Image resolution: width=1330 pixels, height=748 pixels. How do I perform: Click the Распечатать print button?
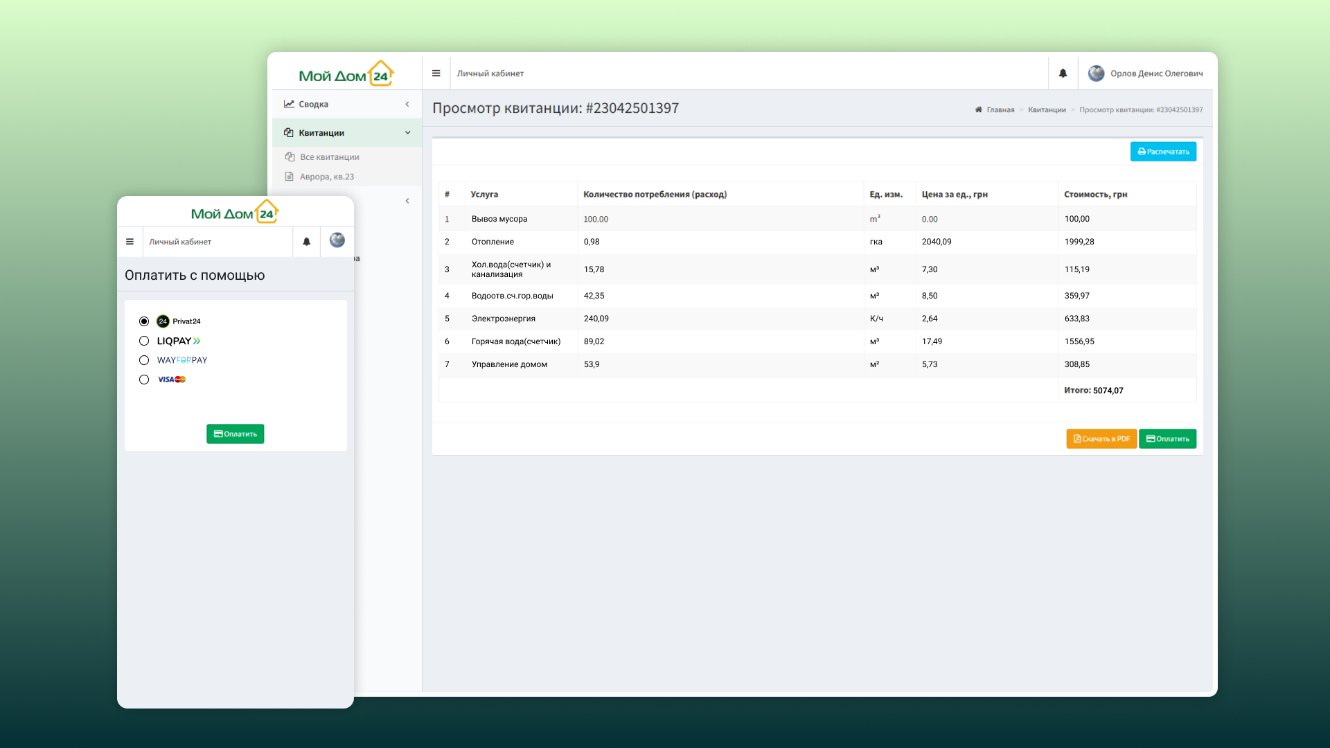[1163, 152]
